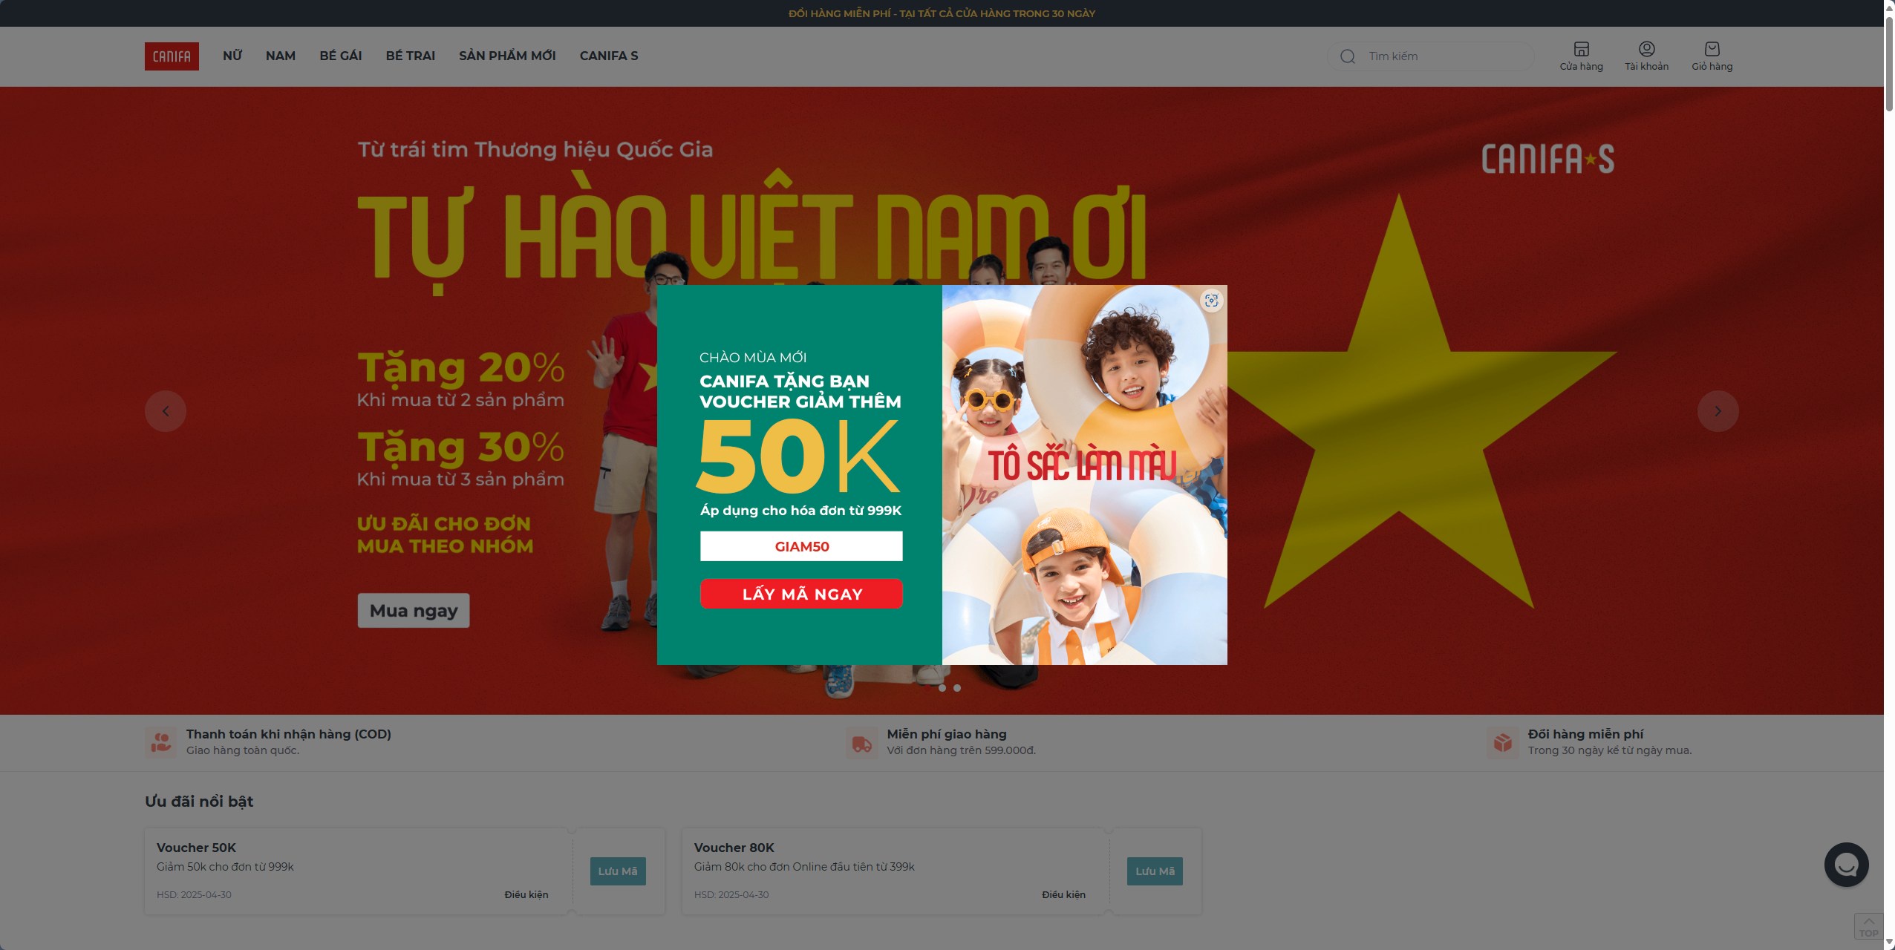The image size is (1895, 950).
Task: Open the BÉ TRAI menu
Action: [410, 56]
